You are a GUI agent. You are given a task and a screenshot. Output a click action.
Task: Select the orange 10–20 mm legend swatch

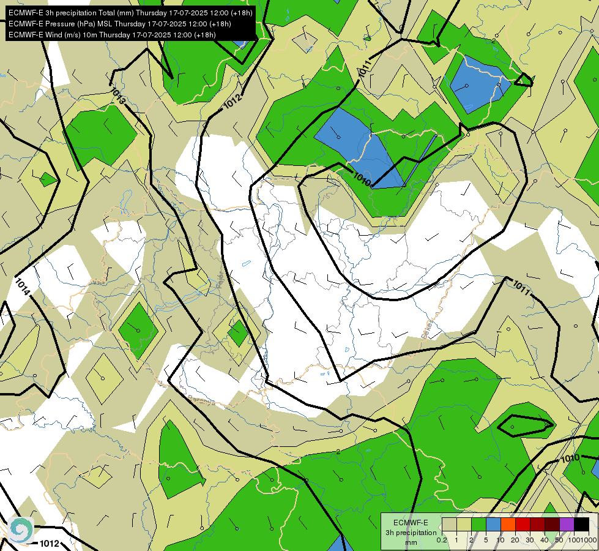(508, 525)
